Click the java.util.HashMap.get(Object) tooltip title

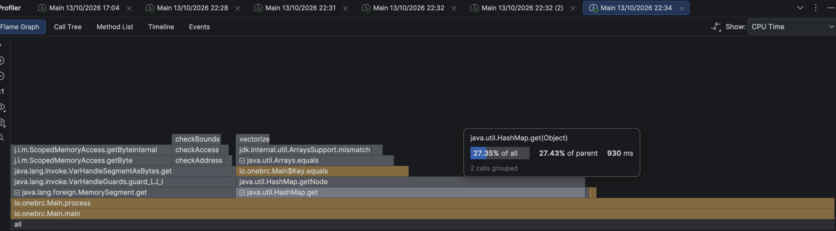pos(519,138)
